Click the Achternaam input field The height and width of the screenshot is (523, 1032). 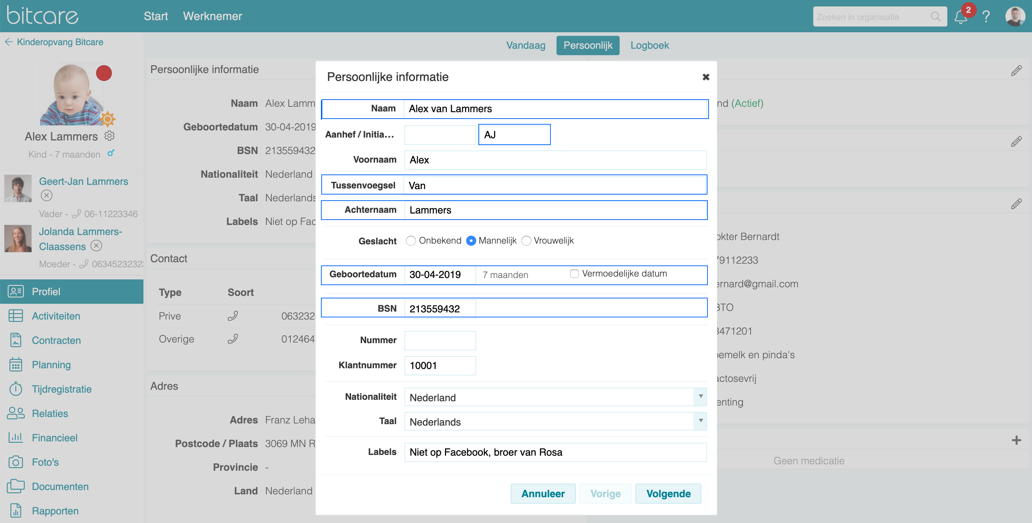pos(555,210)
